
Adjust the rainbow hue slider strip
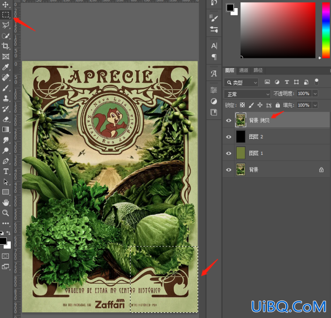pyautogui.click(x=326, y=30)
